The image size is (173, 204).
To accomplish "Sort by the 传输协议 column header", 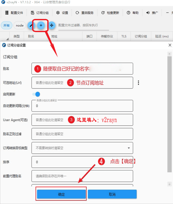I will pos(107,36).
